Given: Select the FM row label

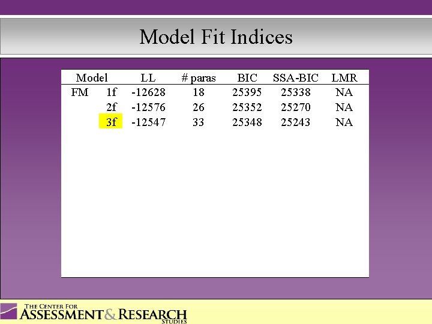Looking at the screenshot, I should [80, 92].
